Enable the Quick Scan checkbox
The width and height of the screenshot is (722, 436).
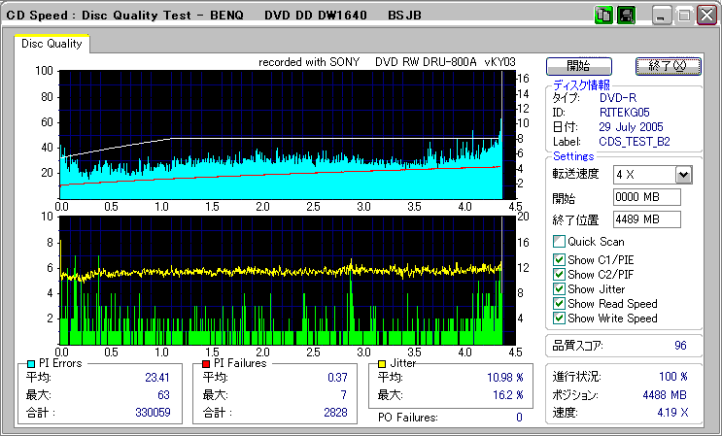559,242
